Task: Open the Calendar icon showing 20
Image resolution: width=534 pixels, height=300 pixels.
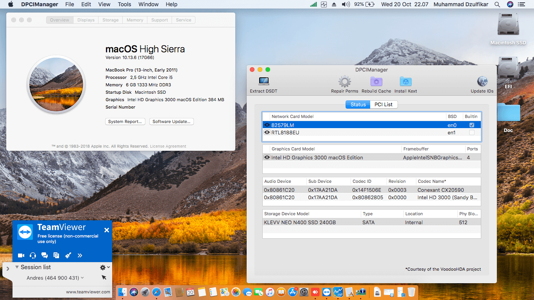Action: click(x=190, y=292)
